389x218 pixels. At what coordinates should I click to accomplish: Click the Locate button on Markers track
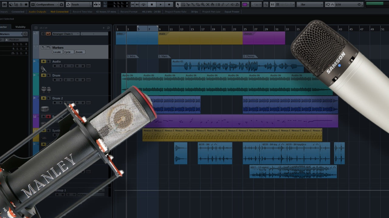57,52
